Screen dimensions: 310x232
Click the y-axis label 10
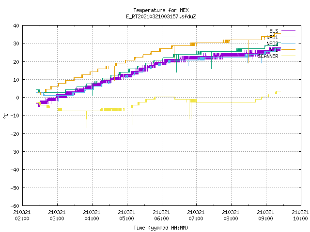coord(16,80)
